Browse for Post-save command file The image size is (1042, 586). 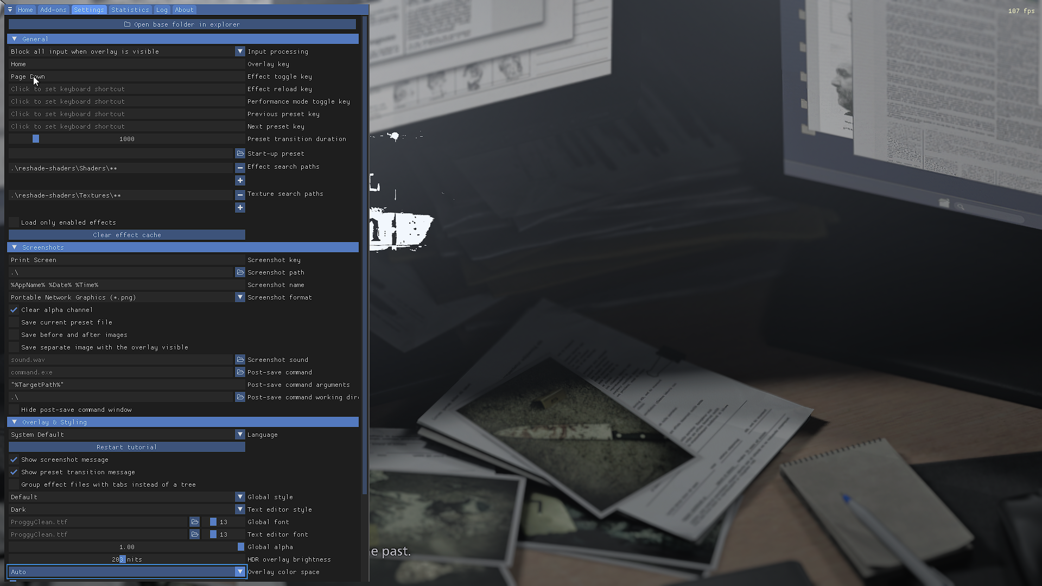[240, 372]
